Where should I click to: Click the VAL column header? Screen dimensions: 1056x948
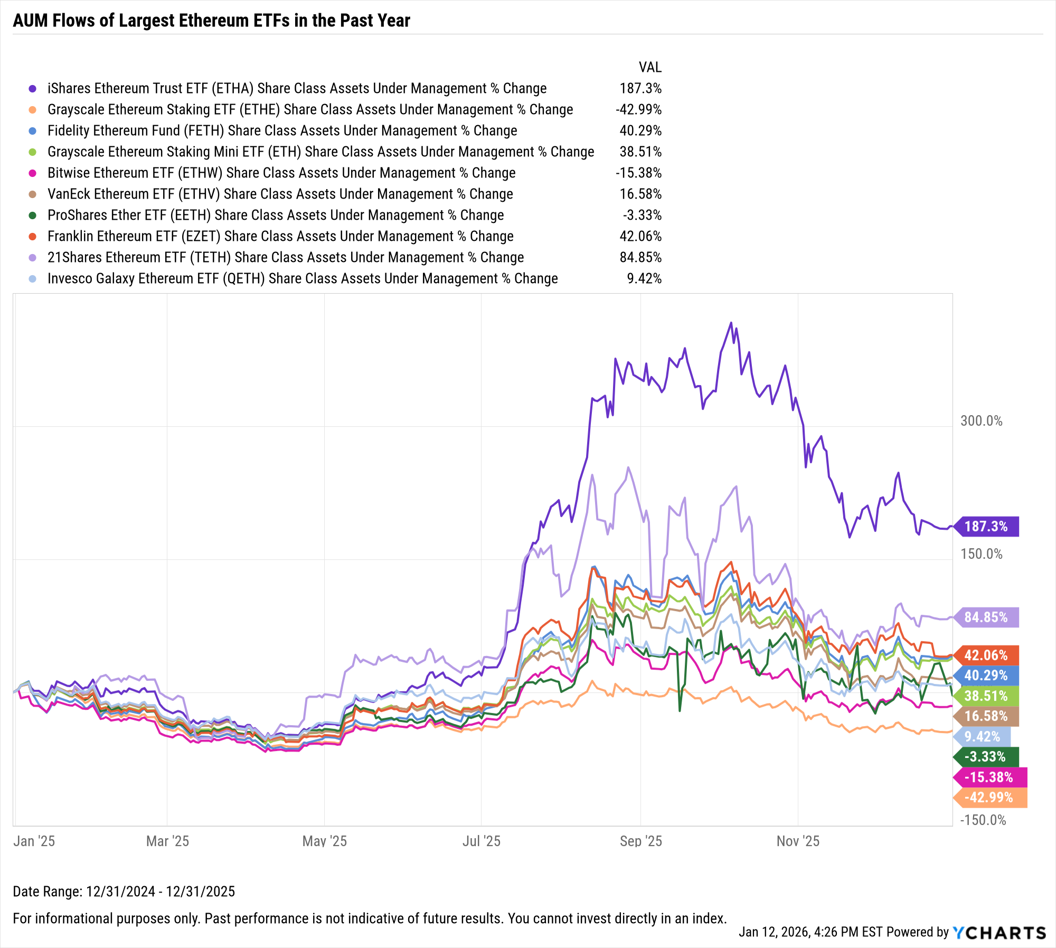650,68
